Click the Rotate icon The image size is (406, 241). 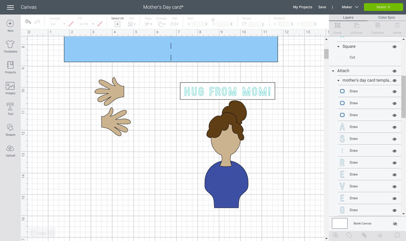[x=244, y=24]
